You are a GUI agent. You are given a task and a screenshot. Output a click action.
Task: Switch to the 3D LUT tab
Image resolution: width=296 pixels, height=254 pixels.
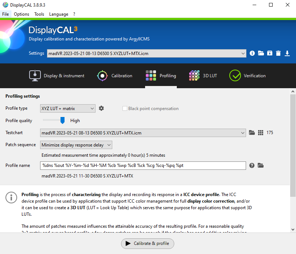(203, 76)
